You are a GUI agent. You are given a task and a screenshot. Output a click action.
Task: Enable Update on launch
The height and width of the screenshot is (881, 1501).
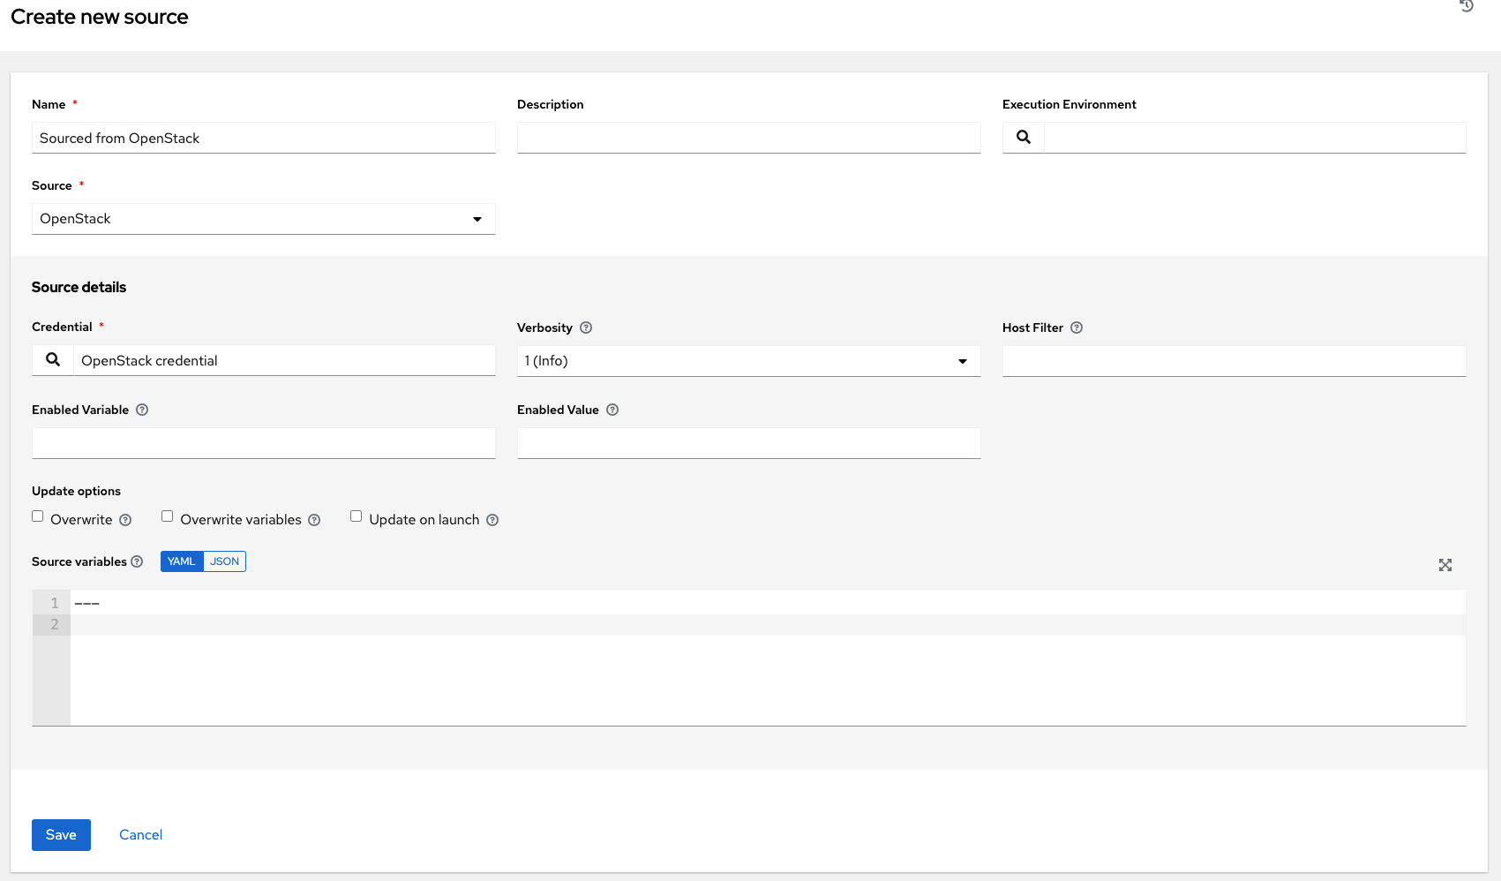tap(356, 516)
